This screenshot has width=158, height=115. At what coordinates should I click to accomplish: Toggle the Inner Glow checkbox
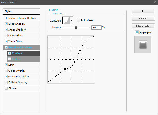pyautogui.click(x=6, y=42)
